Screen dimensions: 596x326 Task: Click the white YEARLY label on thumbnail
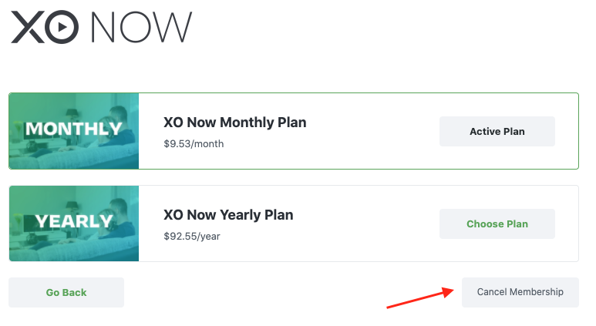click(74, 221)
